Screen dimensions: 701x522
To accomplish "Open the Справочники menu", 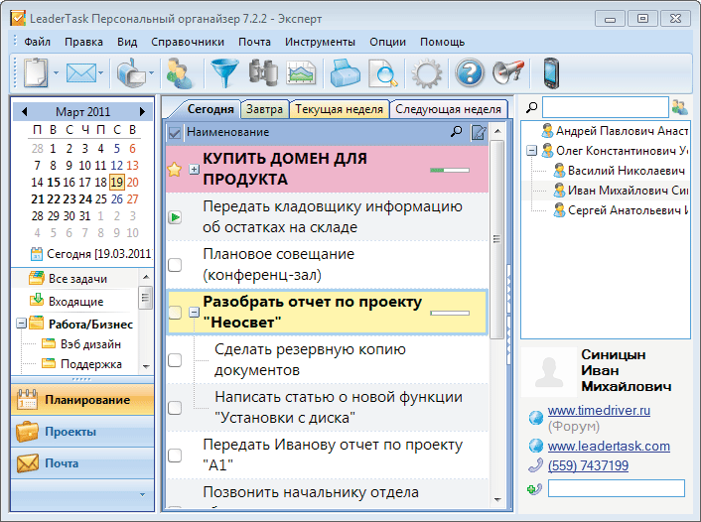I will click(188, 42).
